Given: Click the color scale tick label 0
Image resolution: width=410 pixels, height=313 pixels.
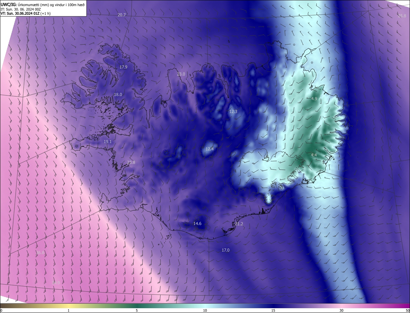Looking at the screenshot, I should [1, 311].
